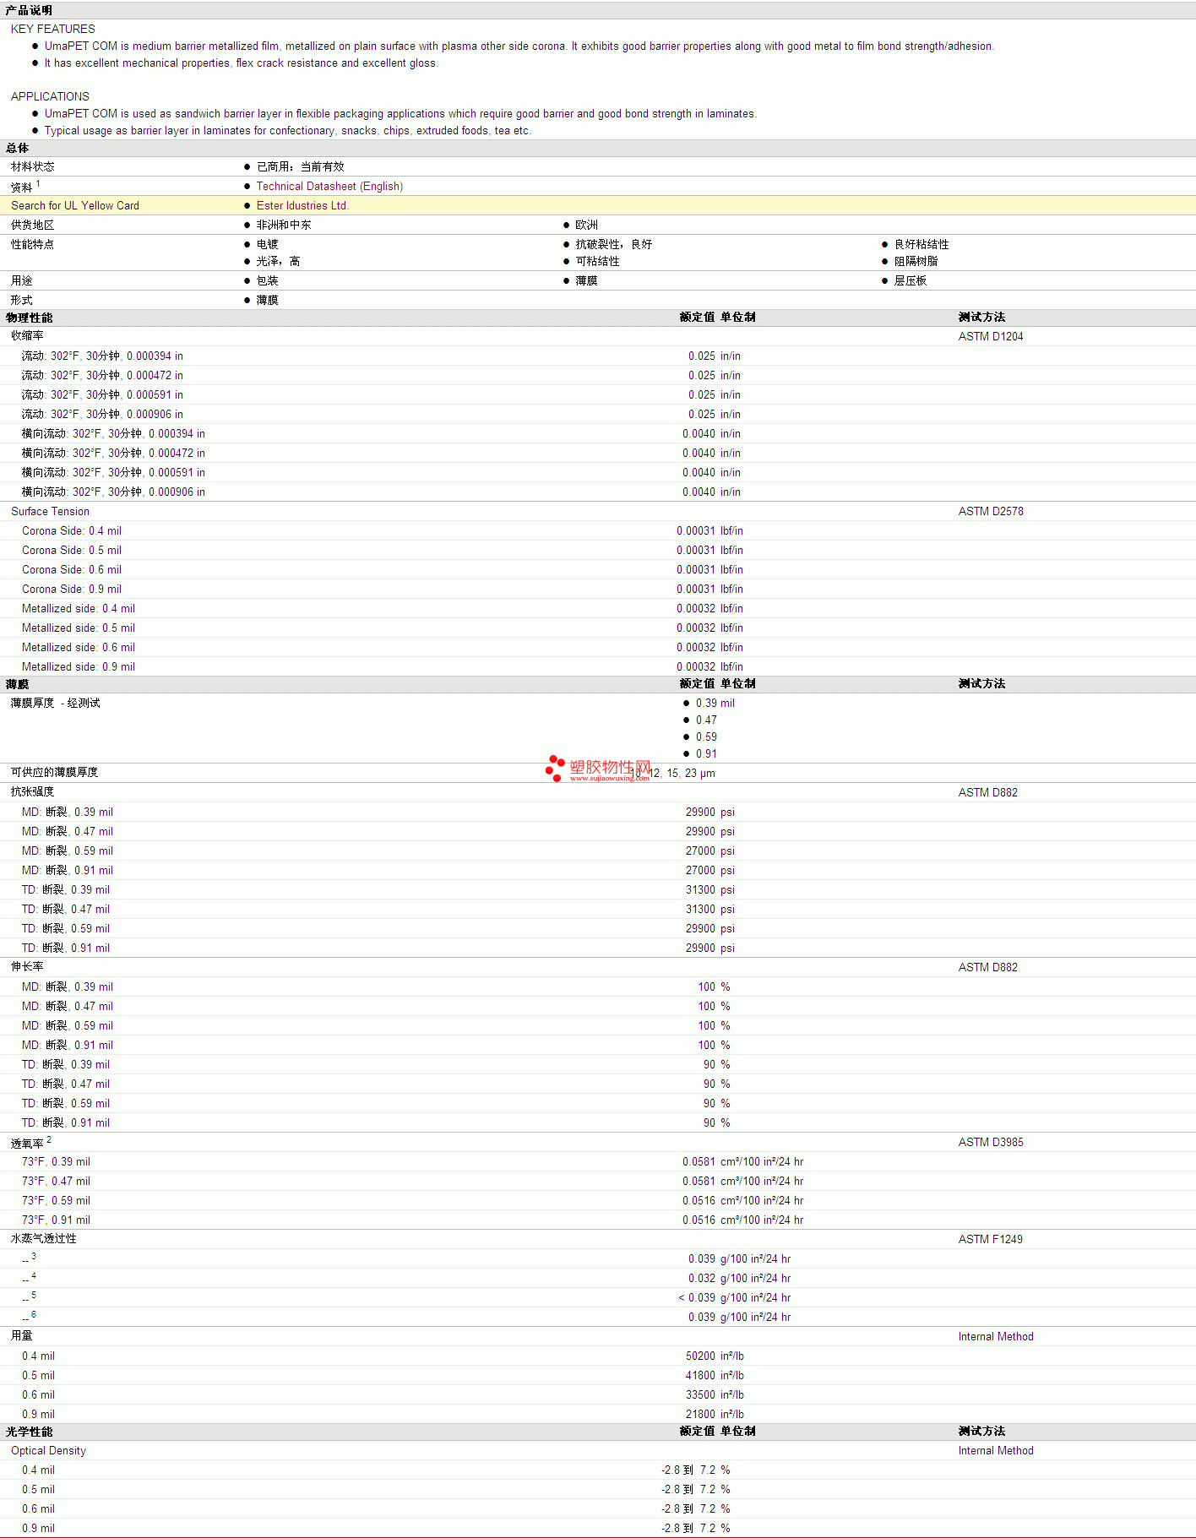The width and height of the screenshot is (1196, 1538).
Task: Click the 包装 usage value
Action: click(x=267, y=280)
